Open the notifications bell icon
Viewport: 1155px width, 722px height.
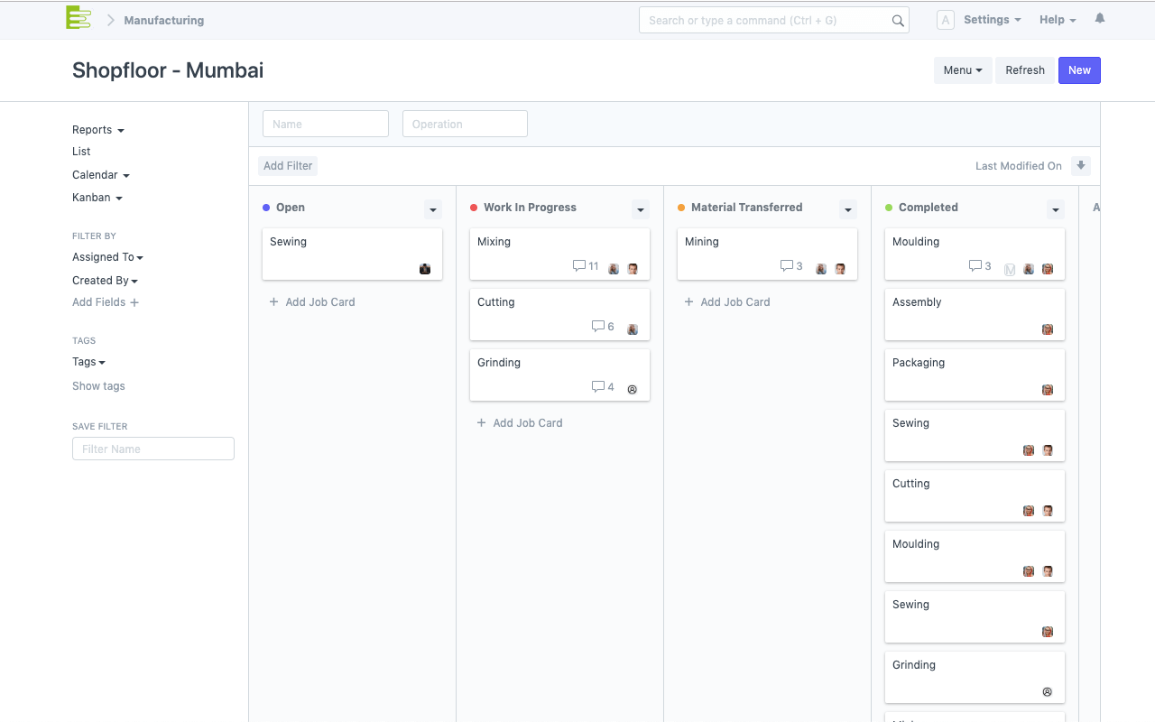pyautogui.click(x=1099, y=19)
